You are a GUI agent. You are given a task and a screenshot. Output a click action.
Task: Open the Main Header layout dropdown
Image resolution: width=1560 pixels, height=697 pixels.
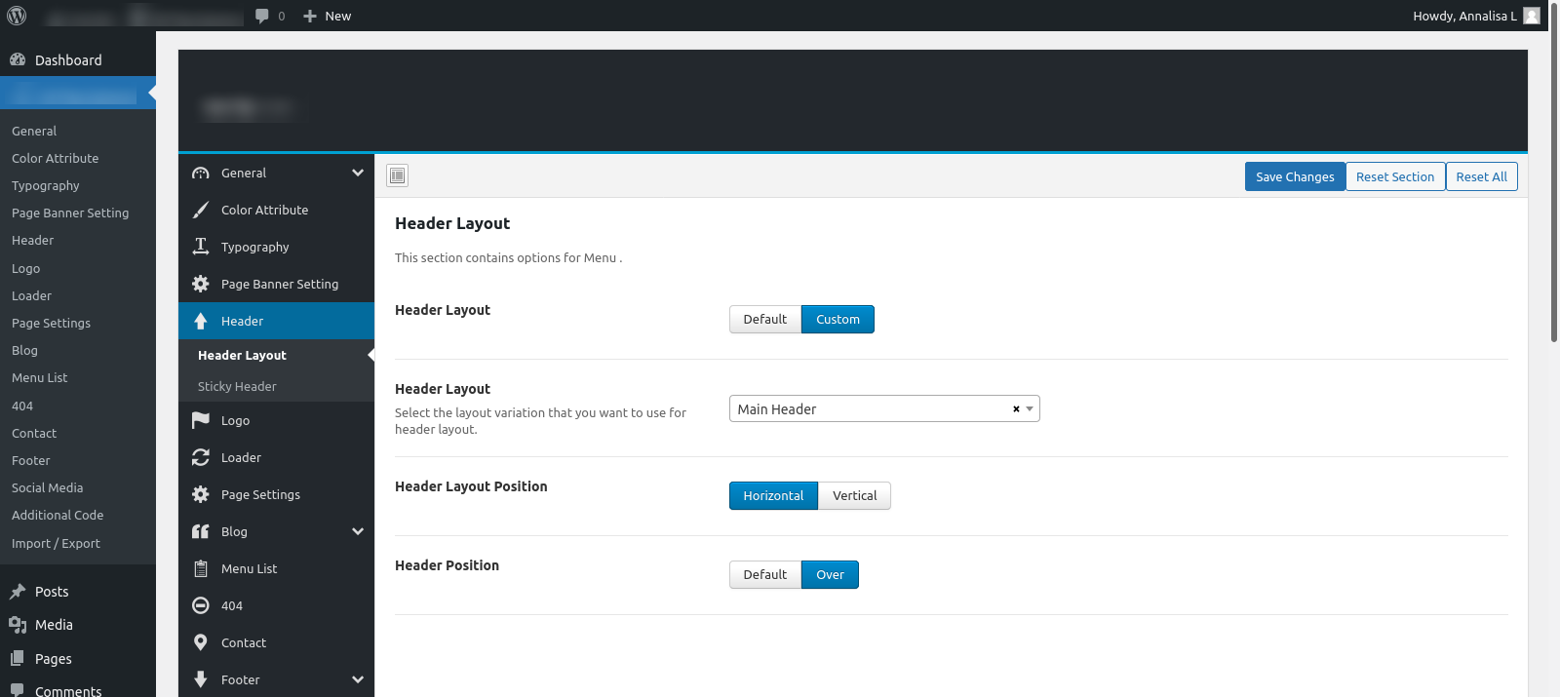[x=884, y=408]
